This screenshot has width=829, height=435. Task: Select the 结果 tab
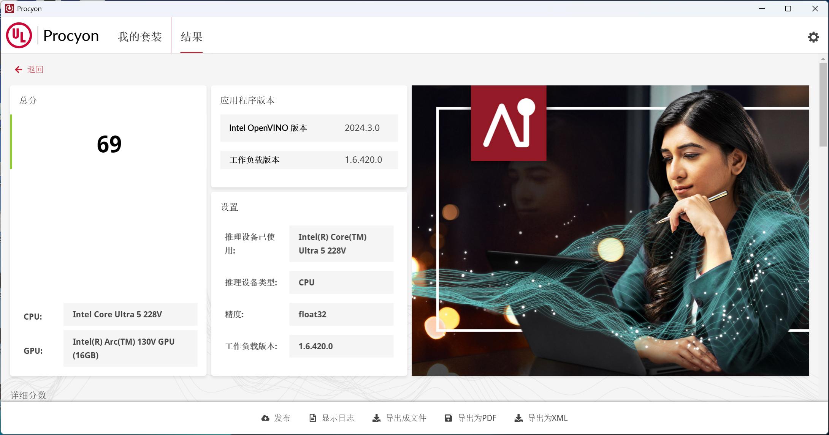(191, 37)
